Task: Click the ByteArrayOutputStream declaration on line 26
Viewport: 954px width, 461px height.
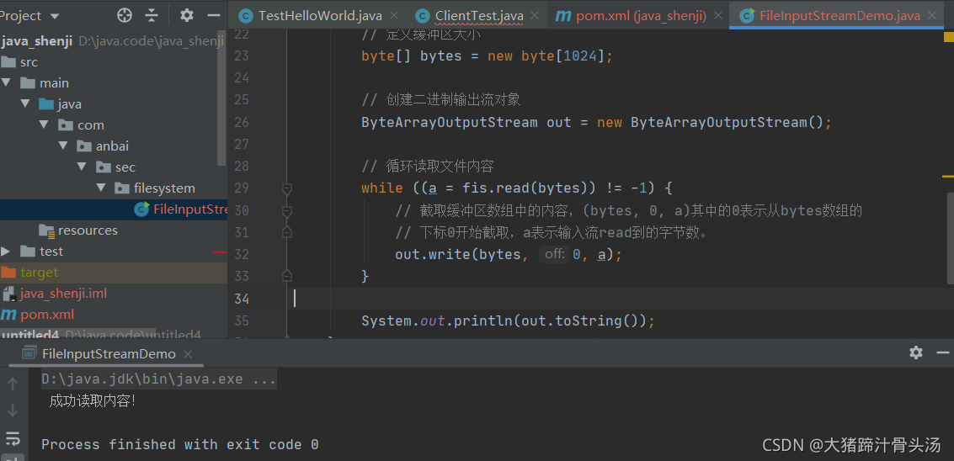Action: (596, 122)
